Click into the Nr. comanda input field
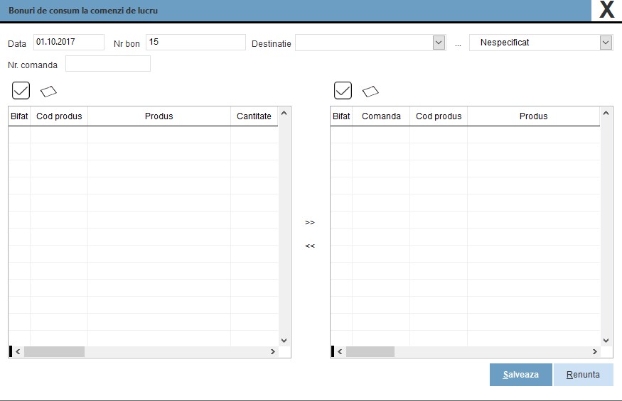Screen dimensions: 622x401 click(108, 63)
